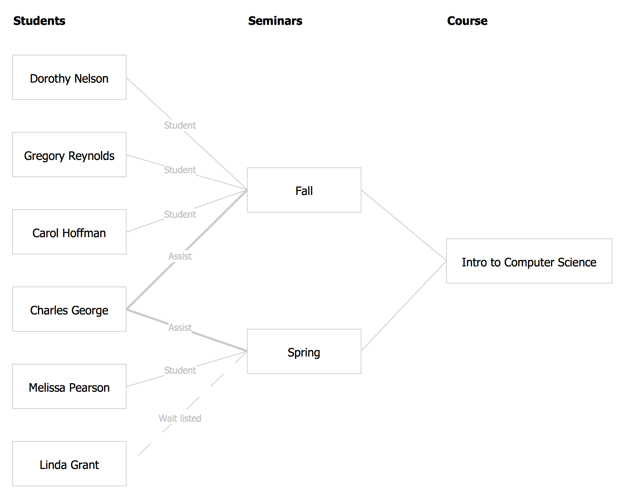Click the line connecting Fall to the course
The height and width of the screenshot is (497, 623).
404,225
